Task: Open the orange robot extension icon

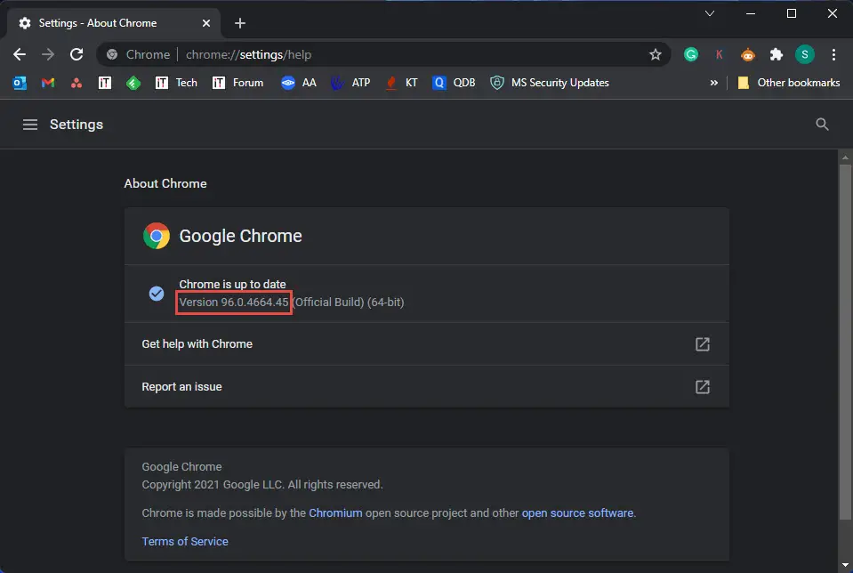Action: click(748, 54)
